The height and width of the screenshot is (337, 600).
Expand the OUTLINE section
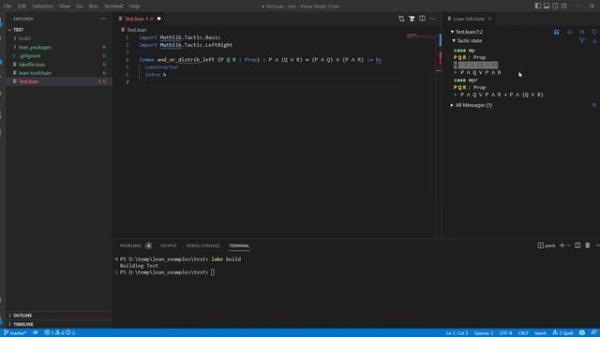pos(22,315)
